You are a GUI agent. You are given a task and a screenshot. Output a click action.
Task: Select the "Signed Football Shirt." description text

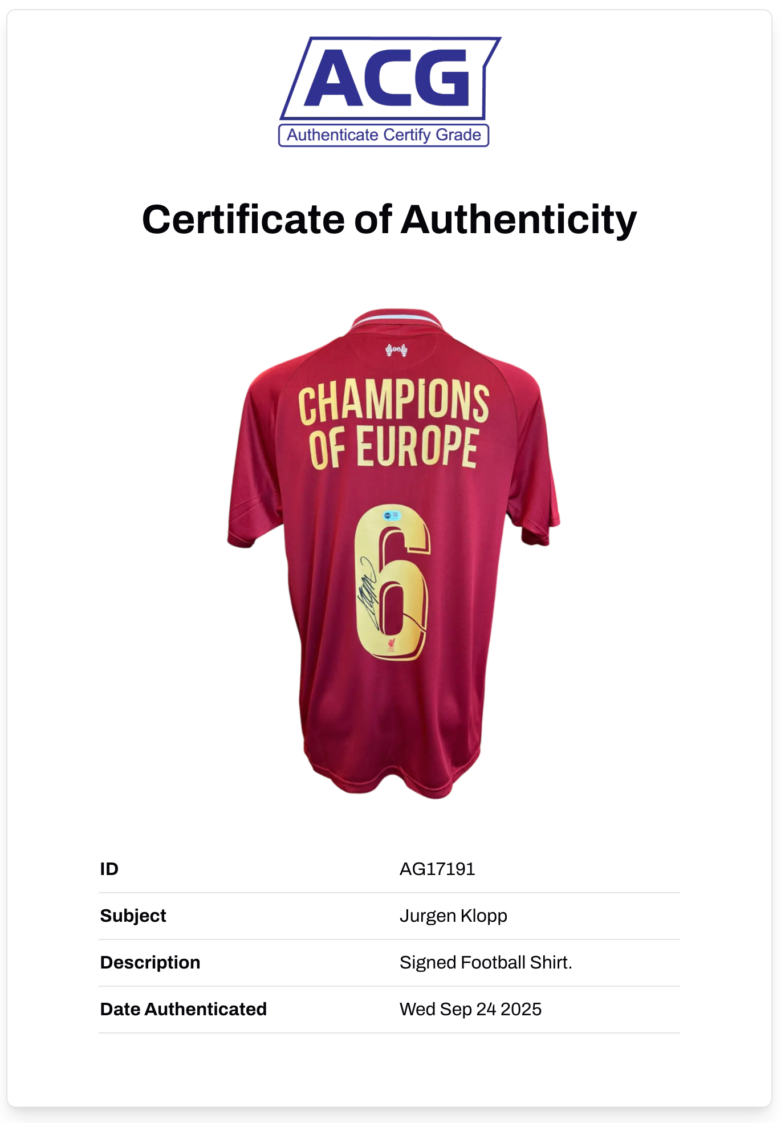point(486,962)
